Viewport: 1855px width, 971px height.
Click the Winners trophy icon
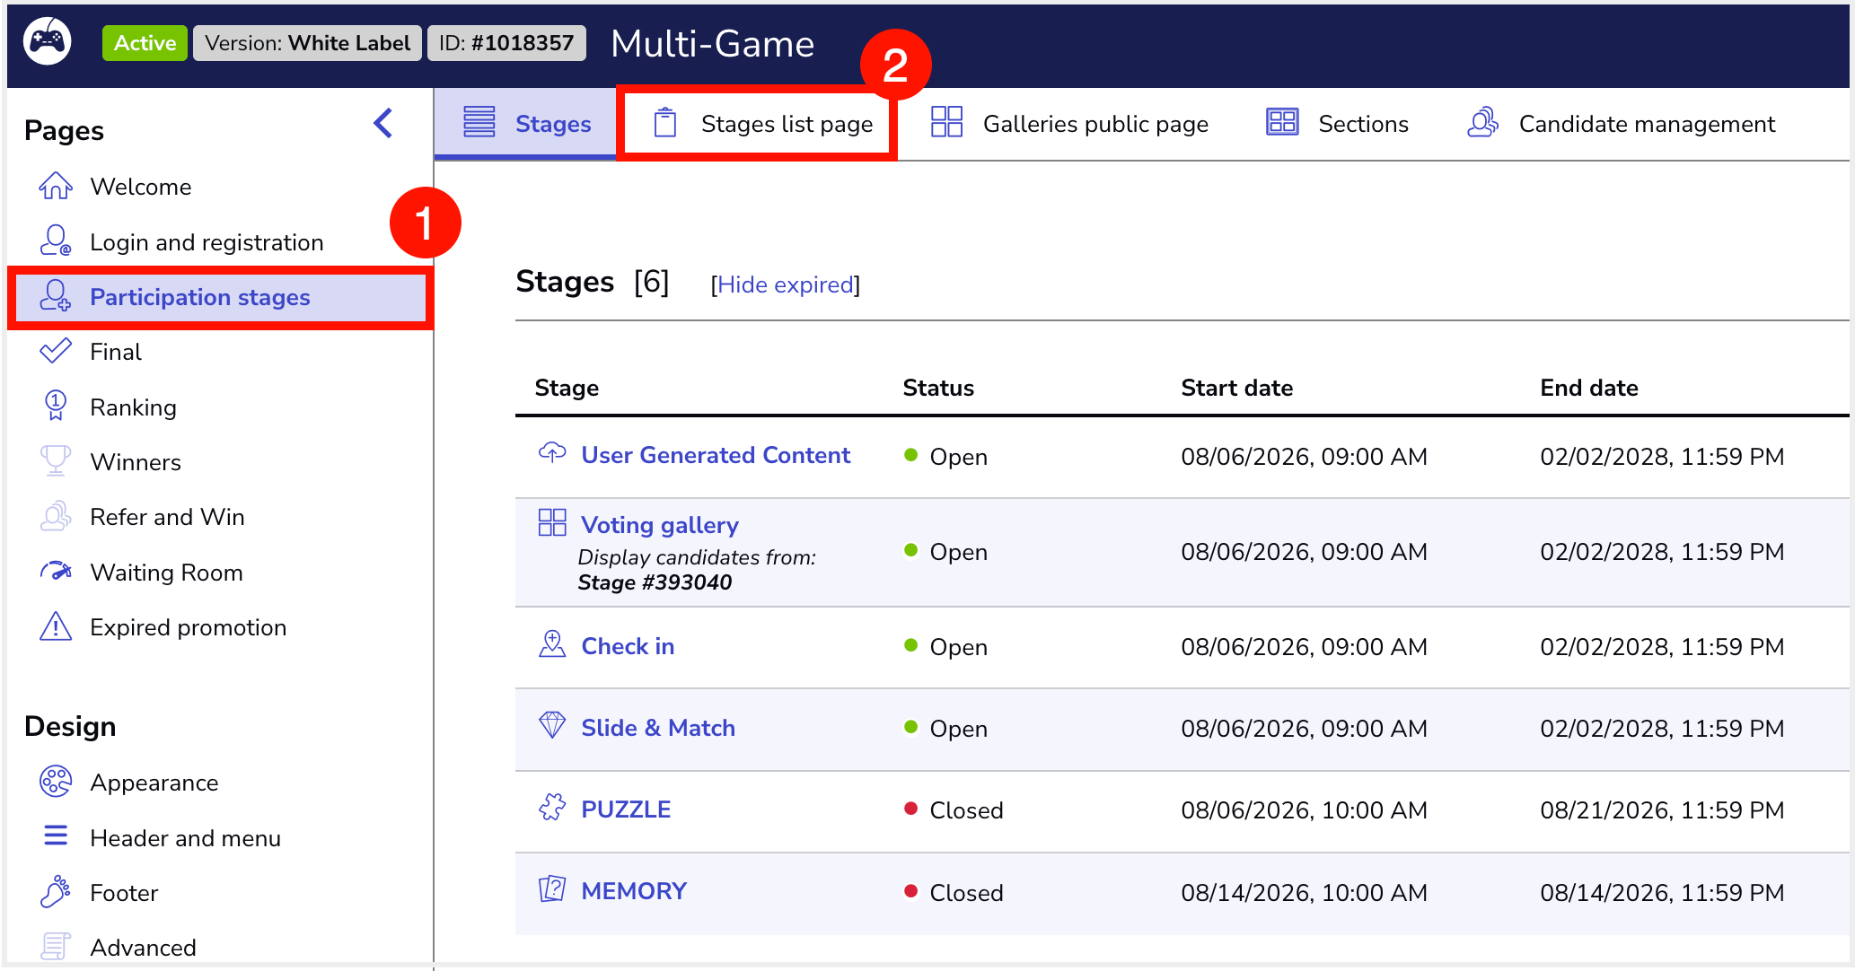coord(56,461)
